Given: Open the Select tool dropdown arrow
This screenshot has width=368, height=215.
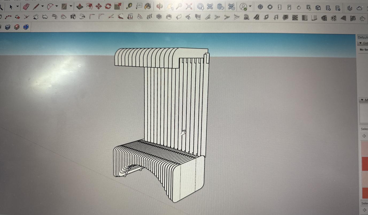Looking at the screenshot, I should click(17, 7).
